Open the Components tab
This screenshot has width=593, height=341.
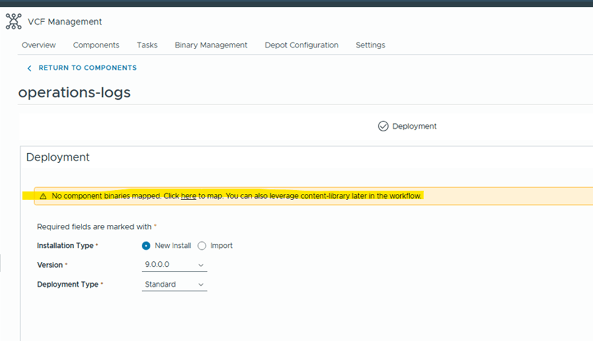[x=96, y=45]
